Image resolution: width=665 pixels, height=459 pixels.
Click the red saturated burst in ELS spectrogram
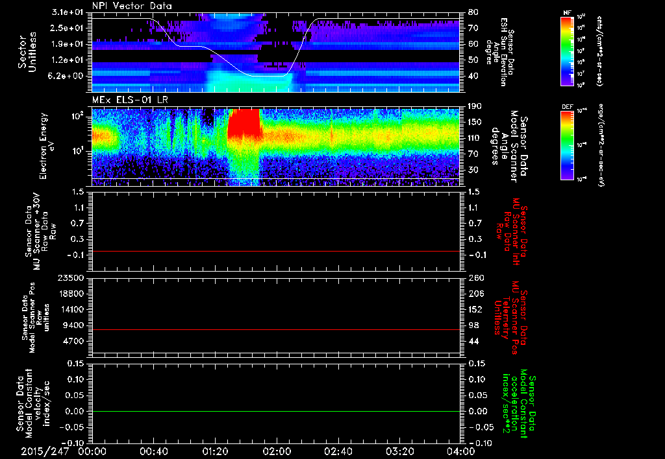coord(244,123)
